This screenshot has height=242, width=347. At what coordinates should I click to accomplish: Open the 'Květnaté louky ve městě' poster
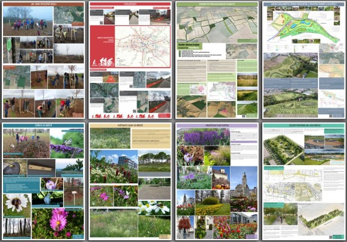[x=130, y=181]
